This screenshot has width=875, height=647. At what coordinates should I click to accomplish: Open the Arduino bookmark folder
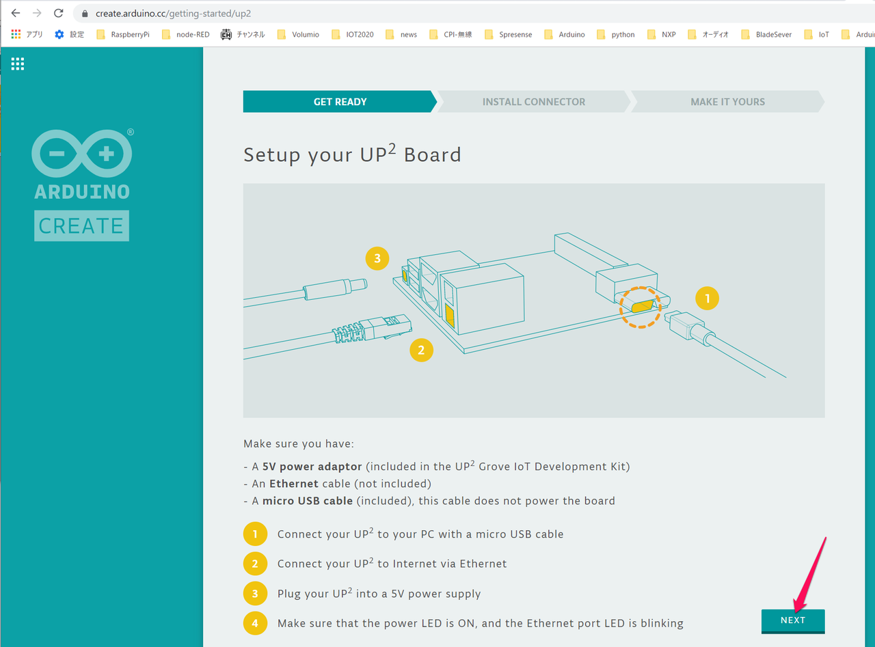pos(565,34)
